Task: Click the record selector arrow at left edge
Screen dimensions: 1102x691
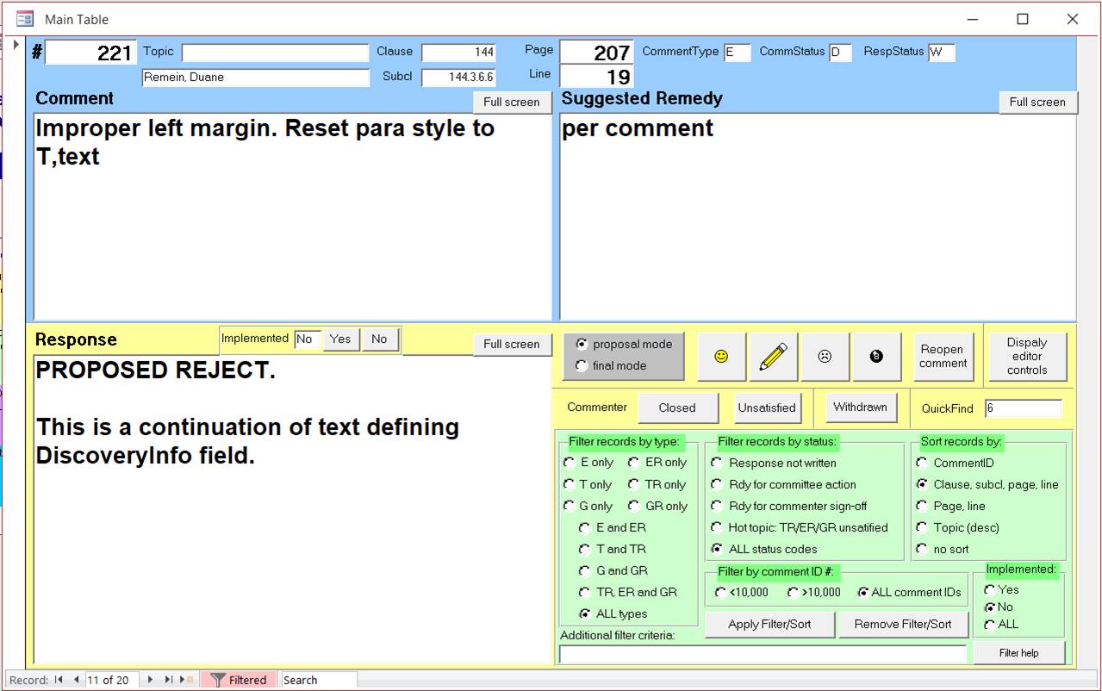Action: click(x=16, y=45)
